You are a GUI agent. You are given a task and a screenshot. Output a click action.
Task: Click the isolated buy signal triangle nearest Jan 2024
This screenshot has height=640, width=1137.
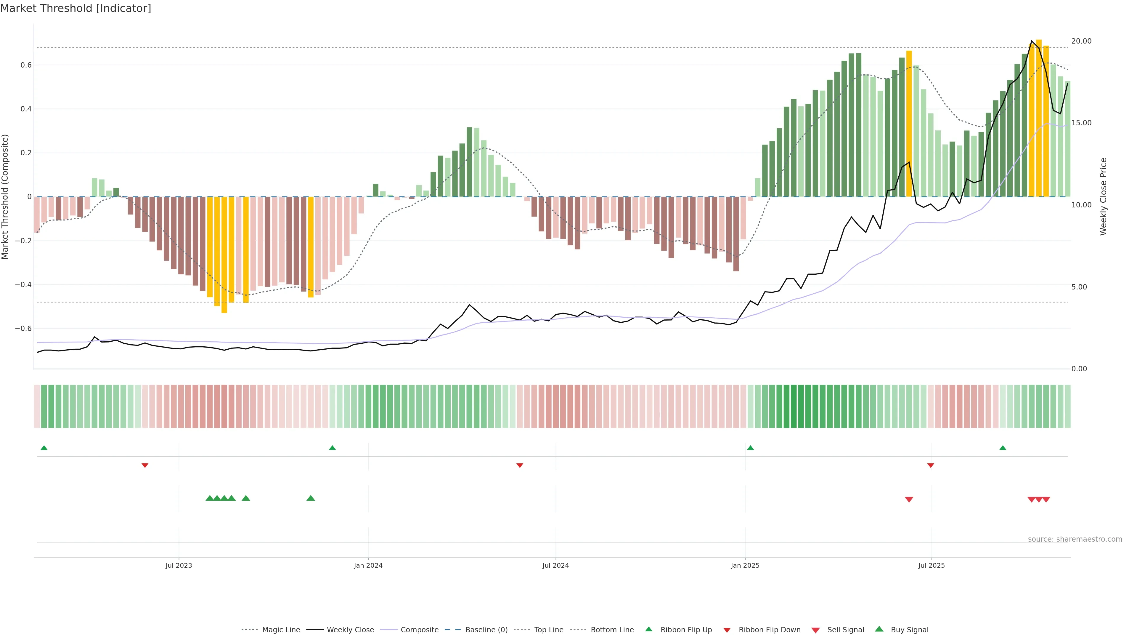click(311, 498)
